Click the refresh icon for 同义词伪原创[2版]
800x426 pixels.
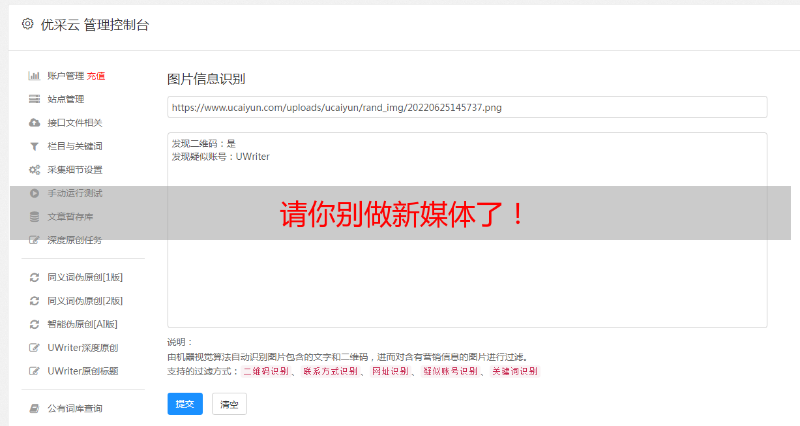click(35, 301)
